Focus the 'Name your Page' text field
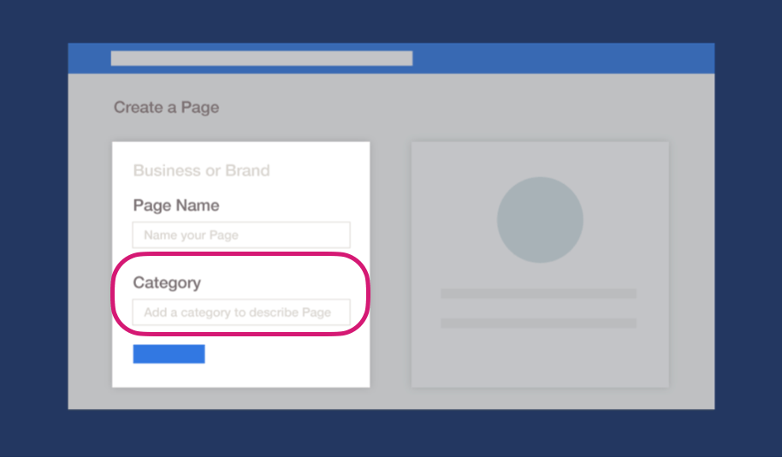Image resolution: width=782 pixels, height=457 pixels. click(241, 235)
